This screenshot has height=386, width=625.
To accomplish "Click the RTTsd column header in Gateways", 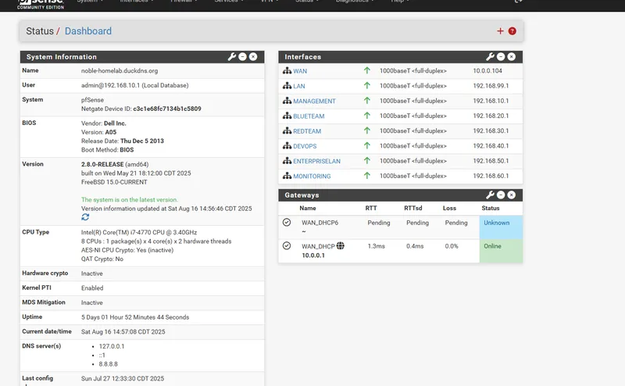I will tap(413, 208).
